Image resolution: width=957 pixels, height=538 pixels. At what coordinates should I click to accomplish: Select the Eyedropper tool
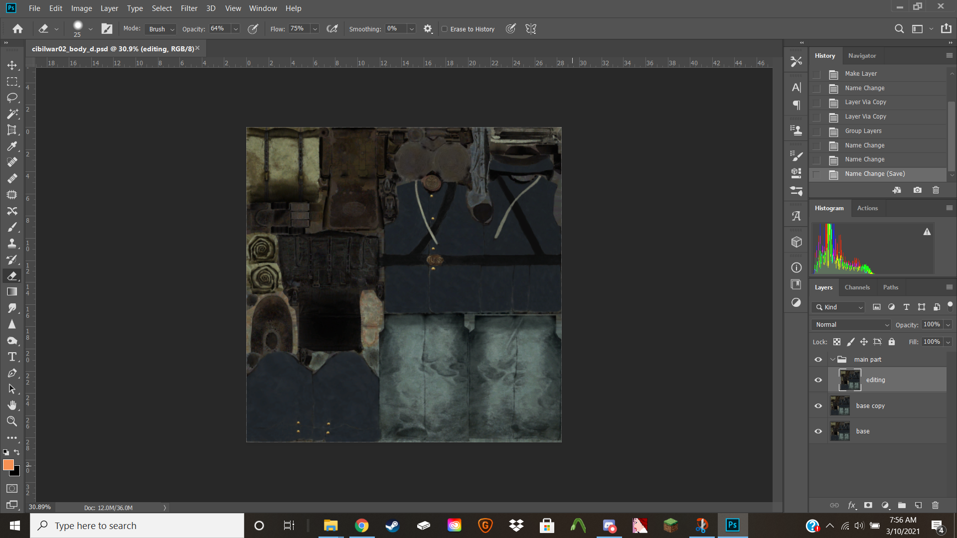click(x=12, y=146)
